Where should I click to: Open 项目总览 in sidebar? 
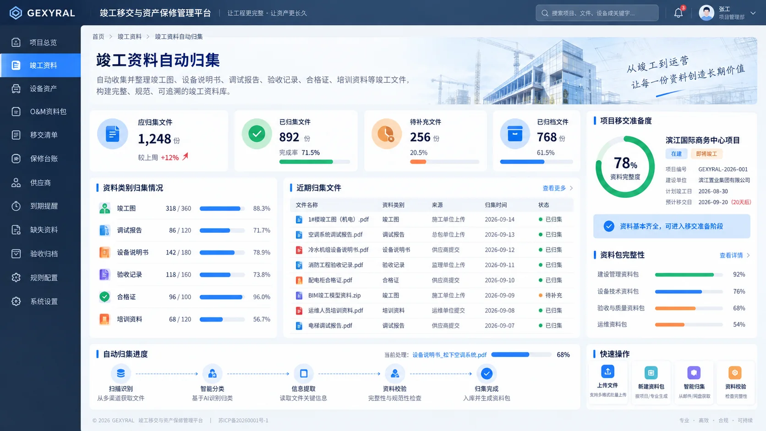point(40,42)
